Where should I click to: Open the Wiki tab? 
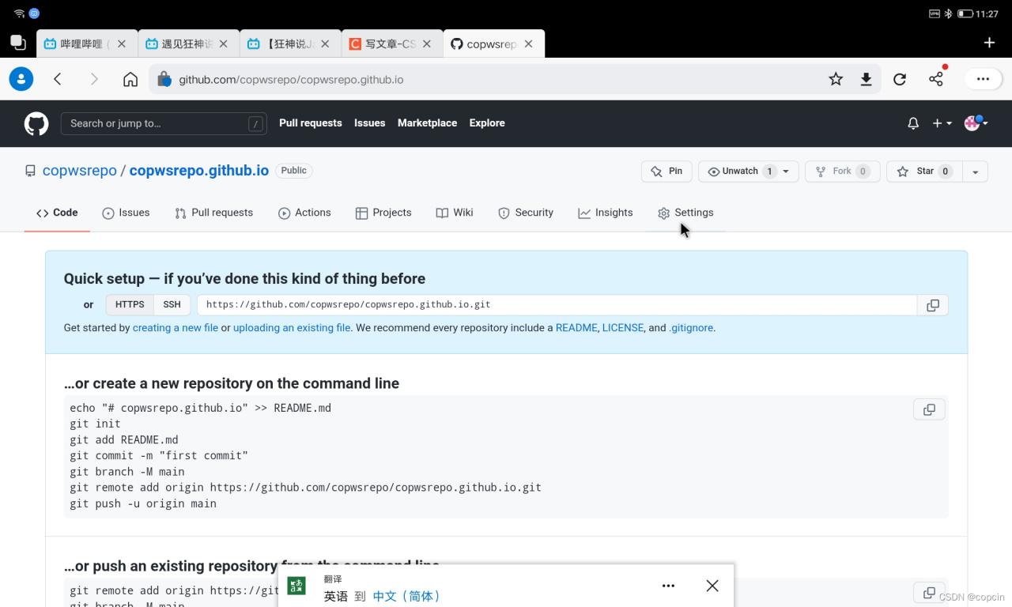[x=455, y=213]
